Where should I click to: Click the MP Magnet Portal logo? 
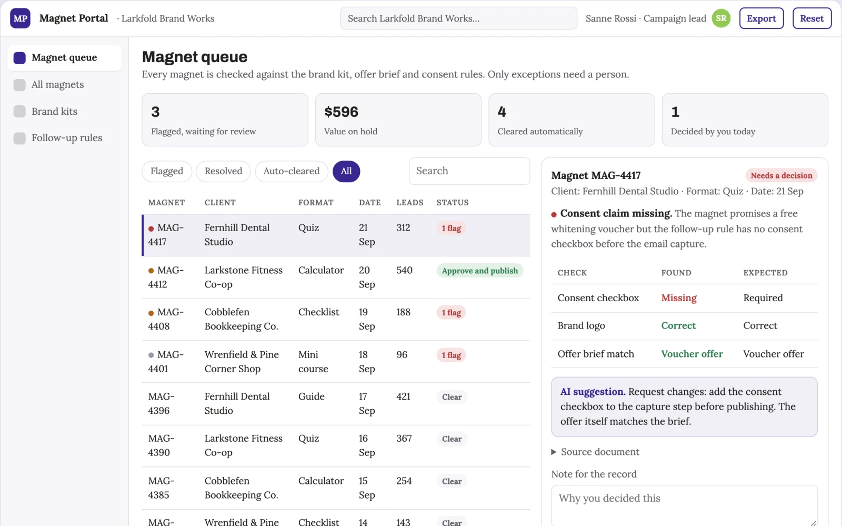pos(21,18)
